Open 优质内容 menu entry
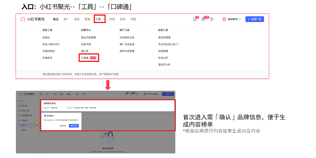Viewport: 316px width, 158px height. (x=86, y=44)
